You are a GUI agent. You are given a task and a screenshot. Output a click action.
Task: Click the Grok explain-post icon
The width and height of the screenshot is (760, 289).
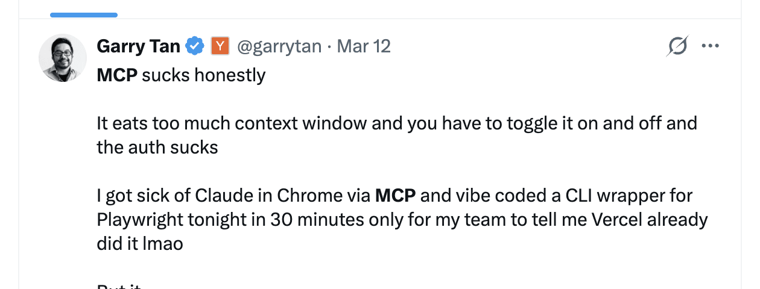pos(678,46)
